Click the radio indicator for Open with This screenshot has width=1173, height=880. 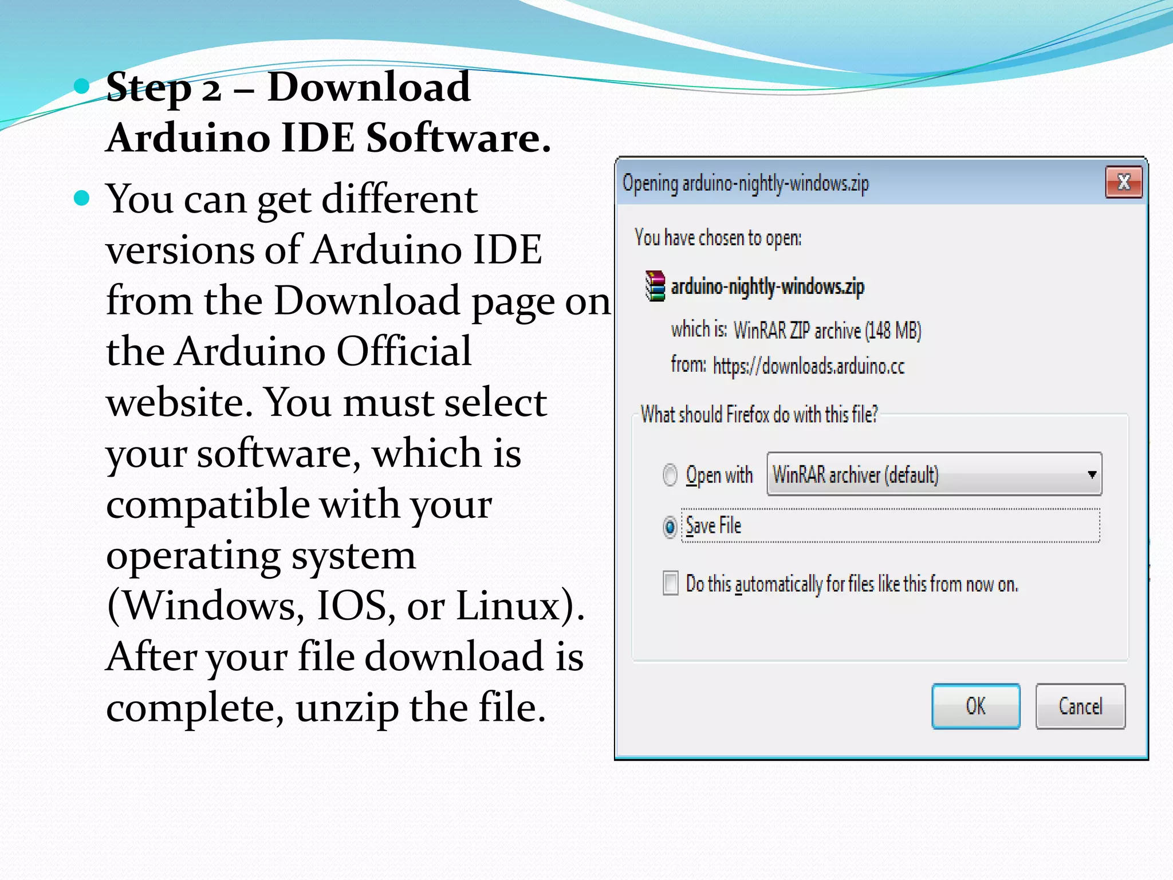669,475
